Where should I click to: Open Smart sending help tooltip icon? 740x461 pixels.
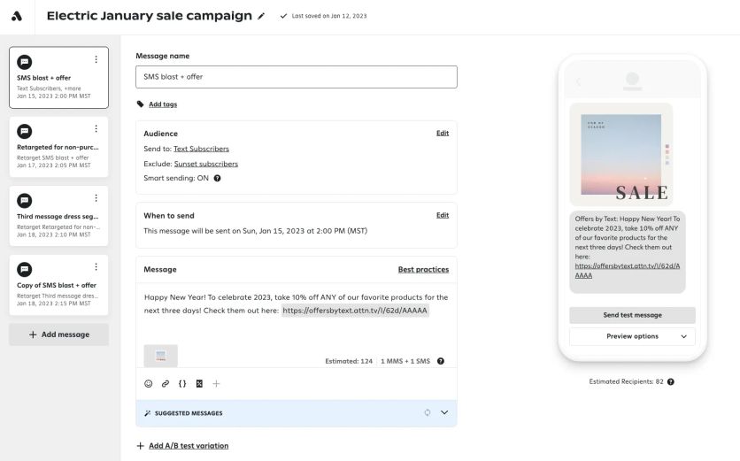coord(217,179)
